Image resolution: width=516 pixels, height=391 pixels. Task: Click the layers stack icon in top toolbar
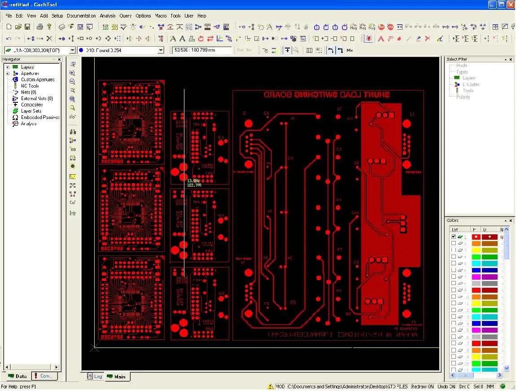point(62,26)
